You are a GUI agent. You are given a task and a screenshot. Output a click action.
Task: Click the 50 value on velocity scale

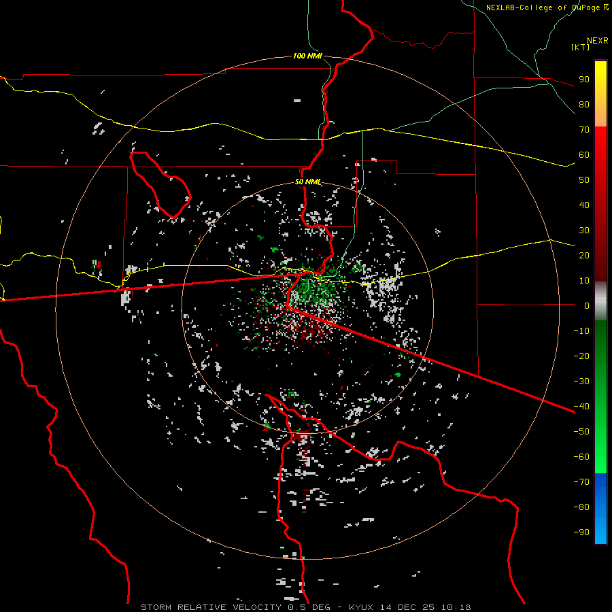click(x=584, y=180)
